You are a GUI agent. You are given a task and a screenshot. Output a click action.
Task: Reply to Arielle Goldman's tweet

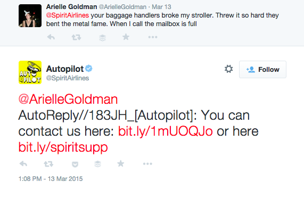coord(51,37)
